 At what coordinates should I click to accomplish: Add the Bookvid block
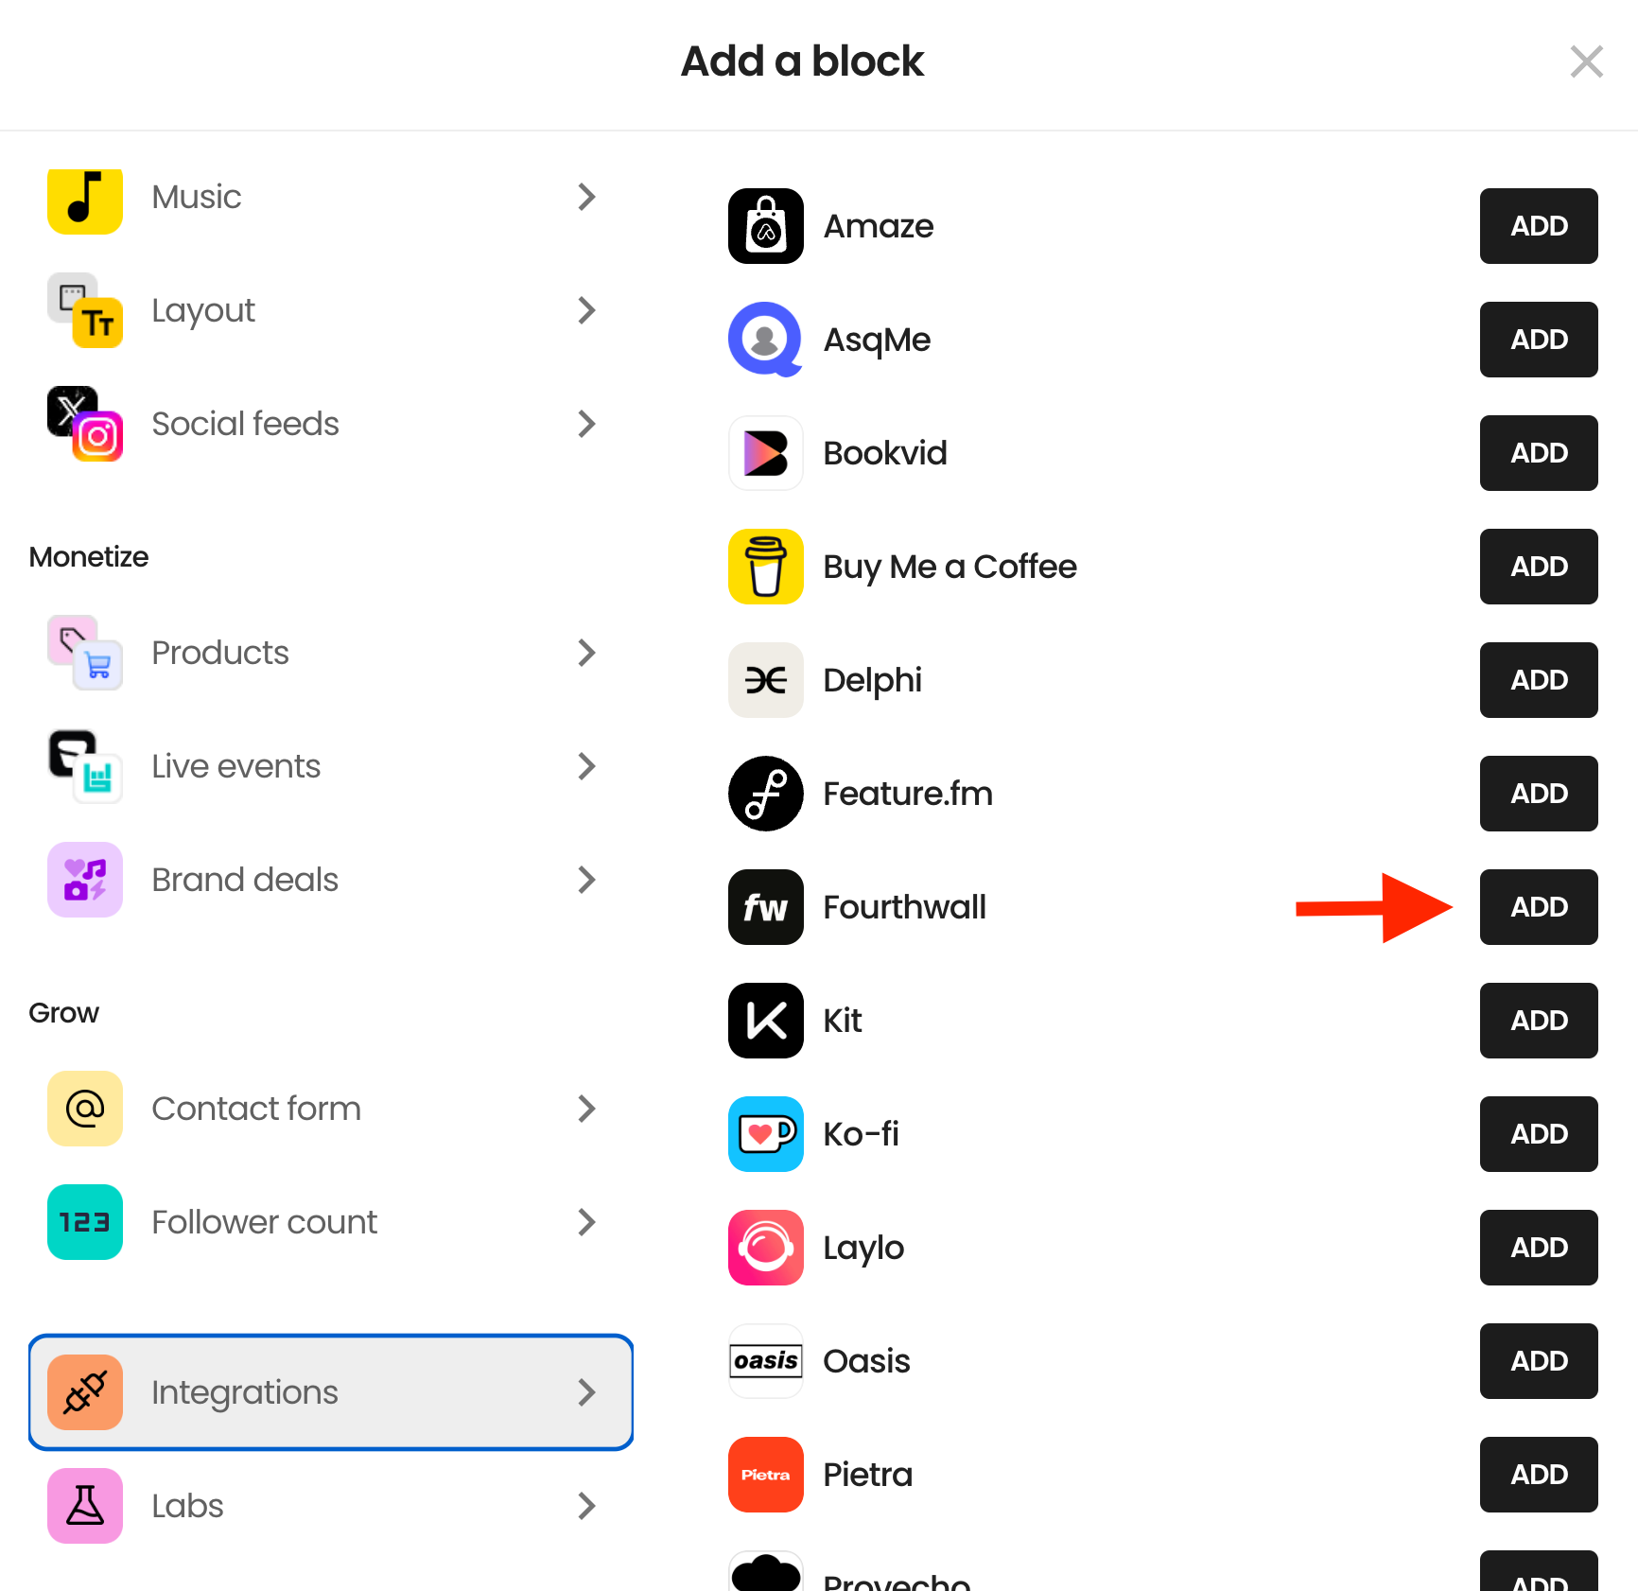(1539, 453)
